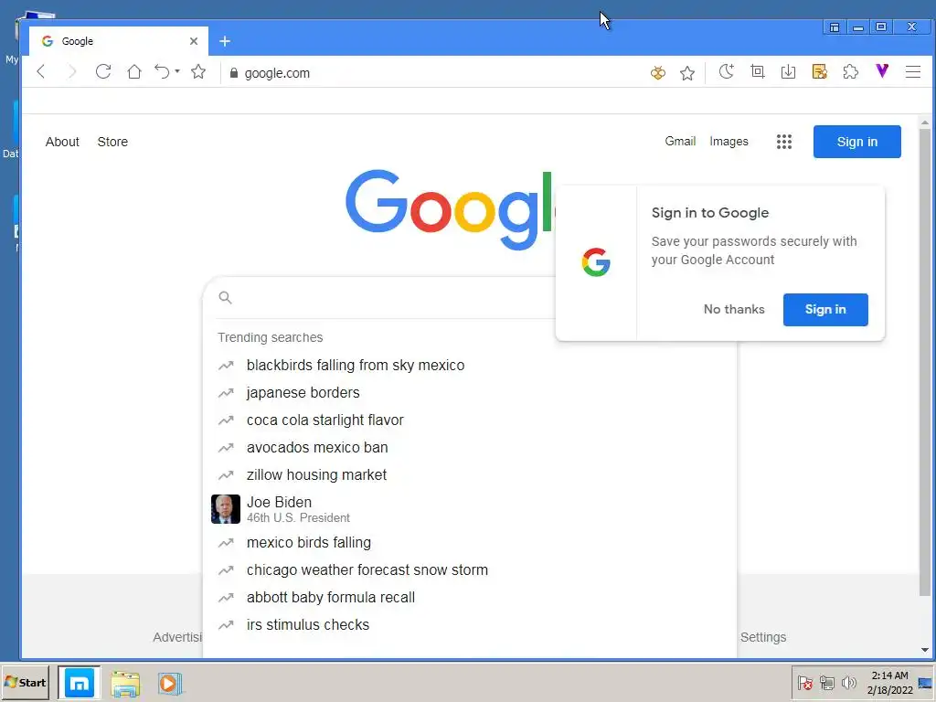
Task: Open the media player taskbar icon
Action: coord(169,684)
